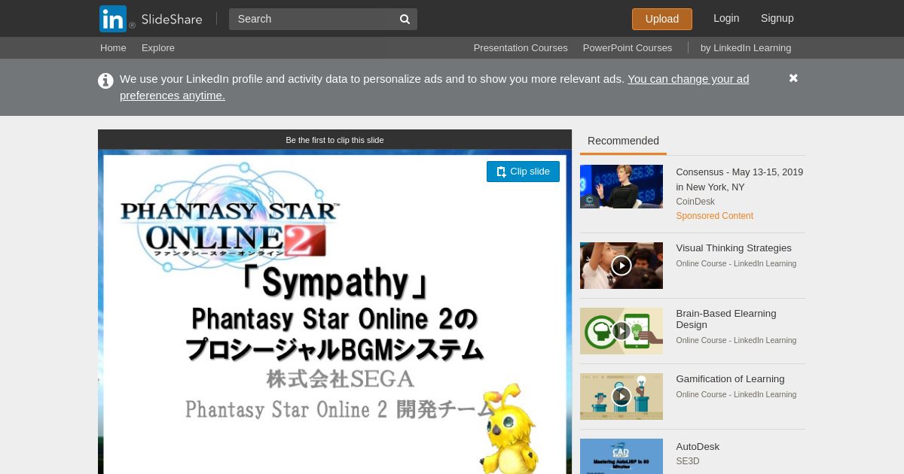Open the by LinkedIn Learning link

(746, 47)
